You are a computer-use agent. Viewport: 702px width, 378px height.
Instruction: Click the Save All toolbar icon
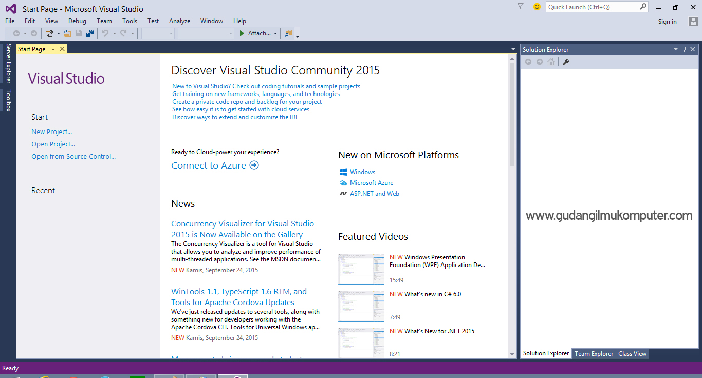pos(90,33)
